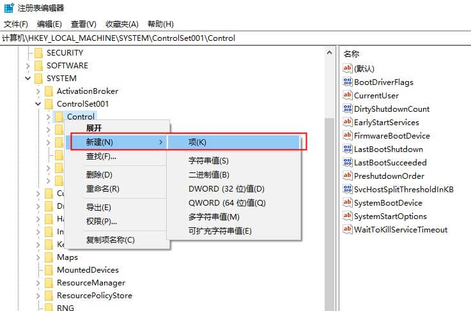Click the 名称 column header
471x311 pixels.
click(351, 54)
